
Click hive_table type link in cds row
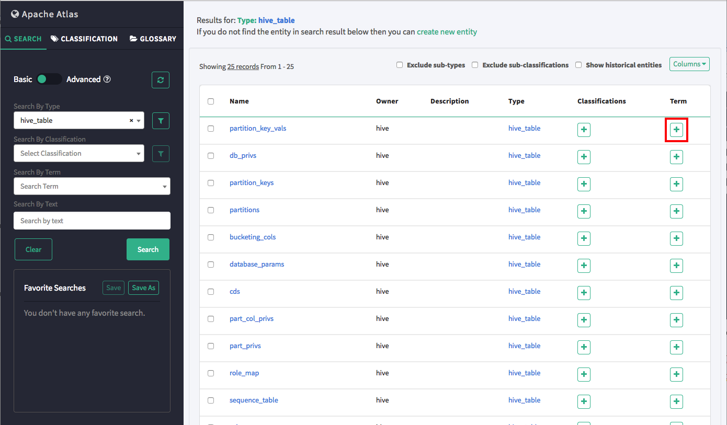[525, 292]
